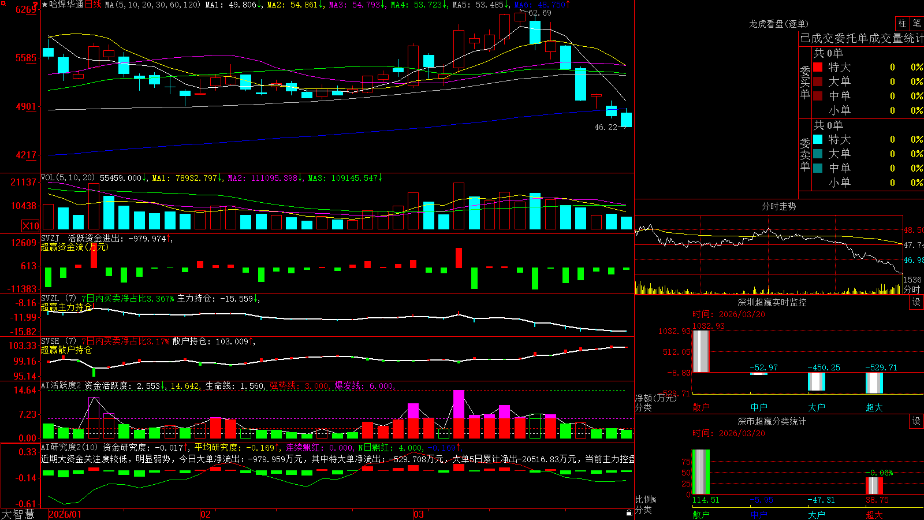This screenshot has width=924, height=520.
Task: Switch order panel to 笔 tick view
Action: click(917, 23)
